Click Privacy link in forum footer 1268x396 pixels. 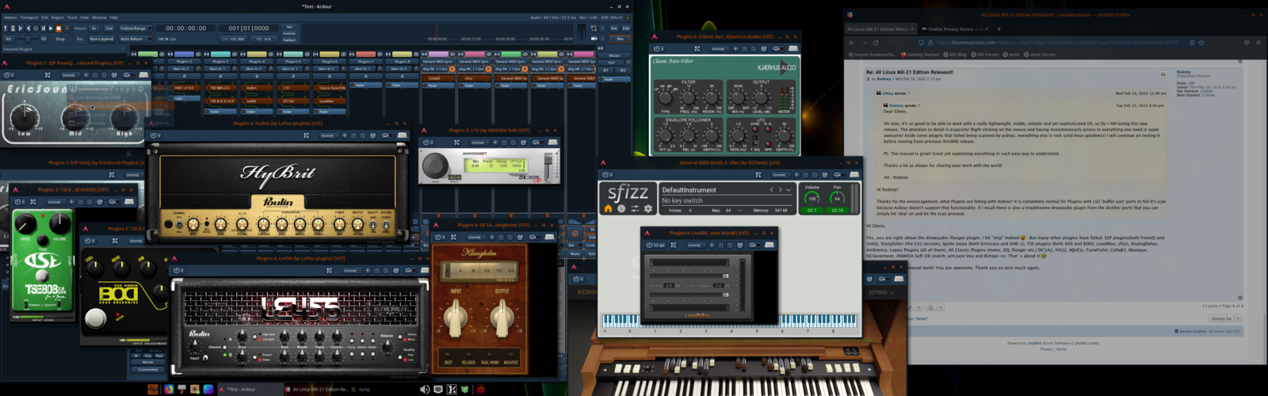click(1046, 349)
